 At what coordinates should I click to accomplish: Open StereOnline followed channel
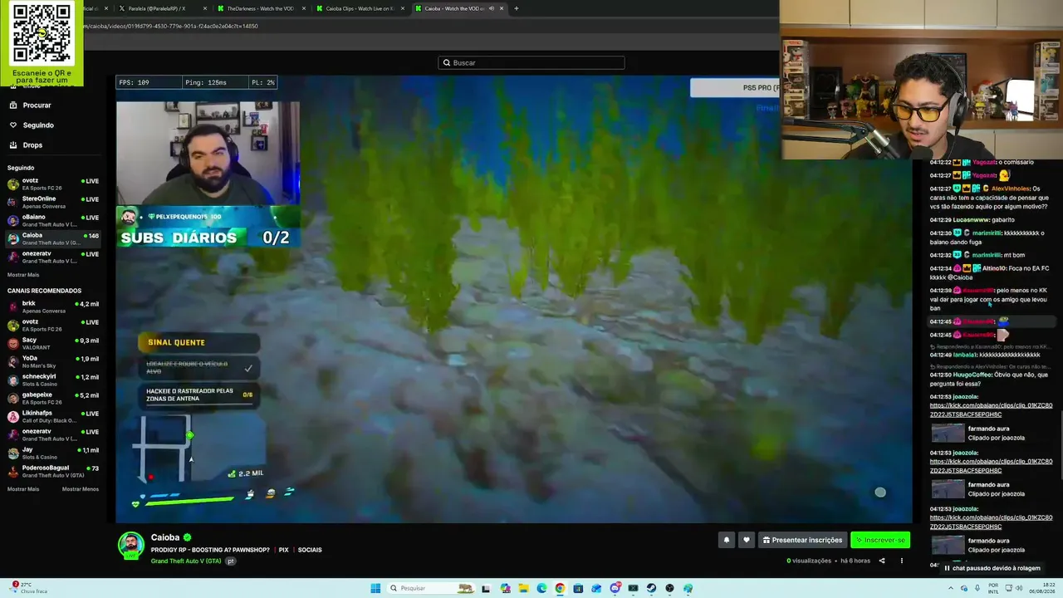coord(53,202)
